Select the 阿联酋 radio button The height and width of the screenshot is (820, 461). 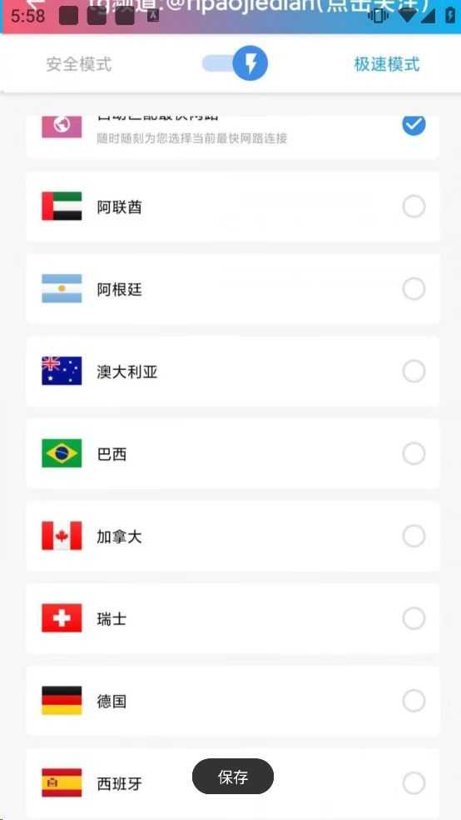coord(414,207)
